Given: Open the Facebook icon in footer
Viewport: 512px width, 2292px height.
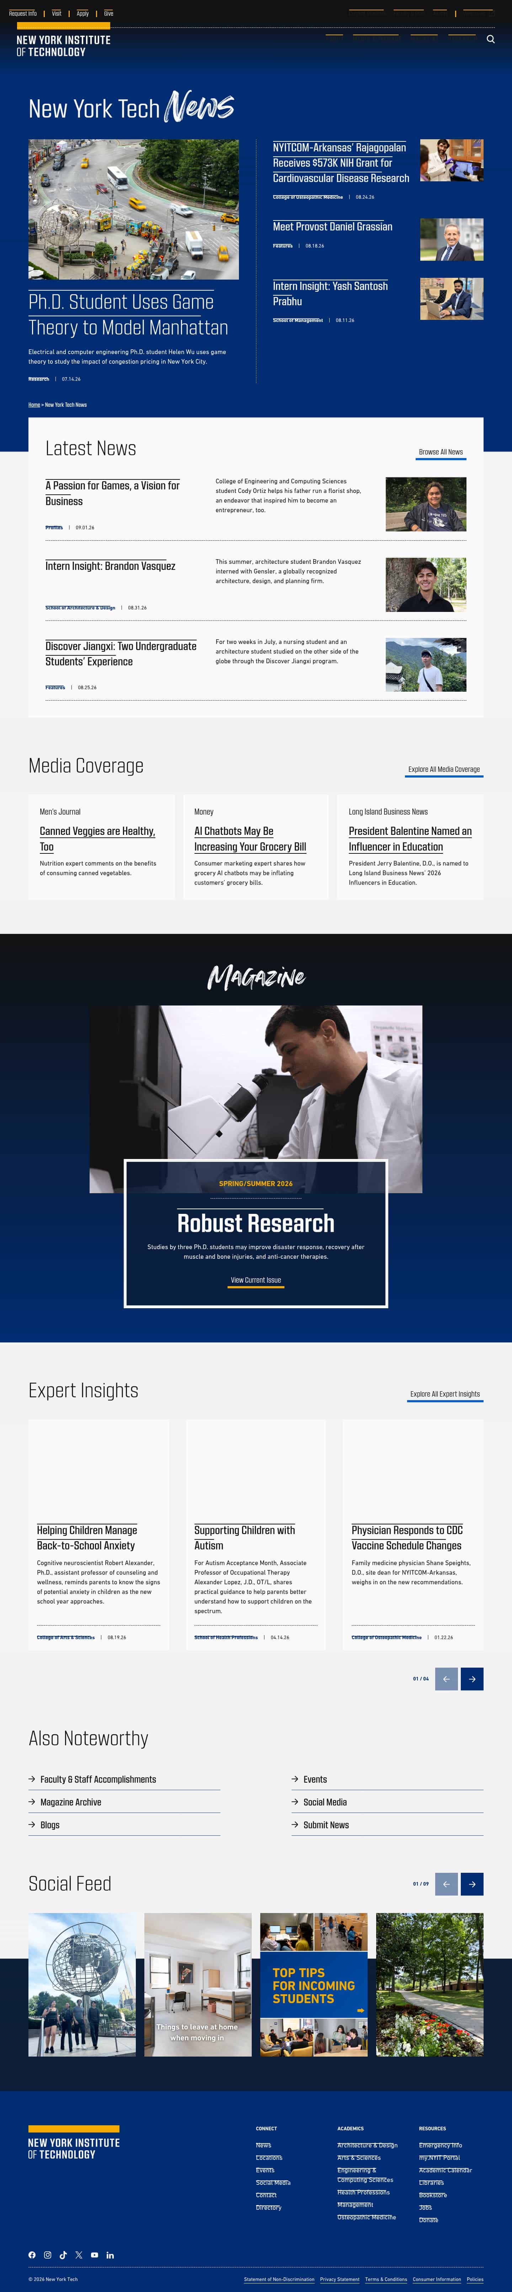Looking at the screenshot, I should (32, 2255).
